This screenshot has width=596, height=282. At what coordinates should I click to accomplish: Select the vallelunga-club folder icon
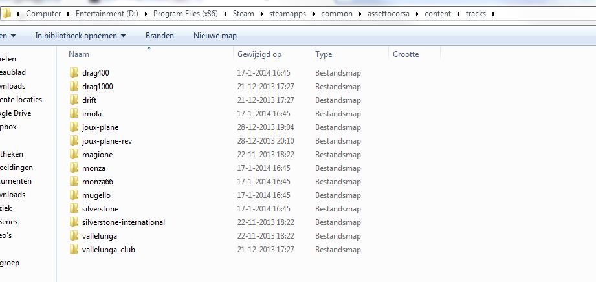click(74, 250)
